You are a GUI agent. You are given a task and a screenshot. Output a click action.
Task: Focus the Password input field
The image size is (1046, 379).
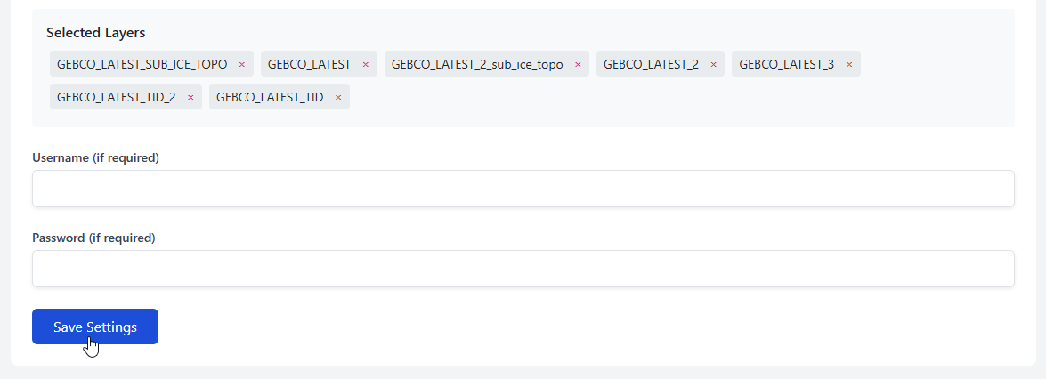tap(523, 269)
